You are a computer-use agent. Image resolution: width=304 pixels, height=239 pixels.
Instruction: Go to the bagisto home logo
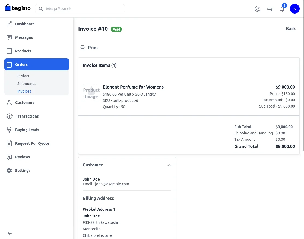point(18,8)
